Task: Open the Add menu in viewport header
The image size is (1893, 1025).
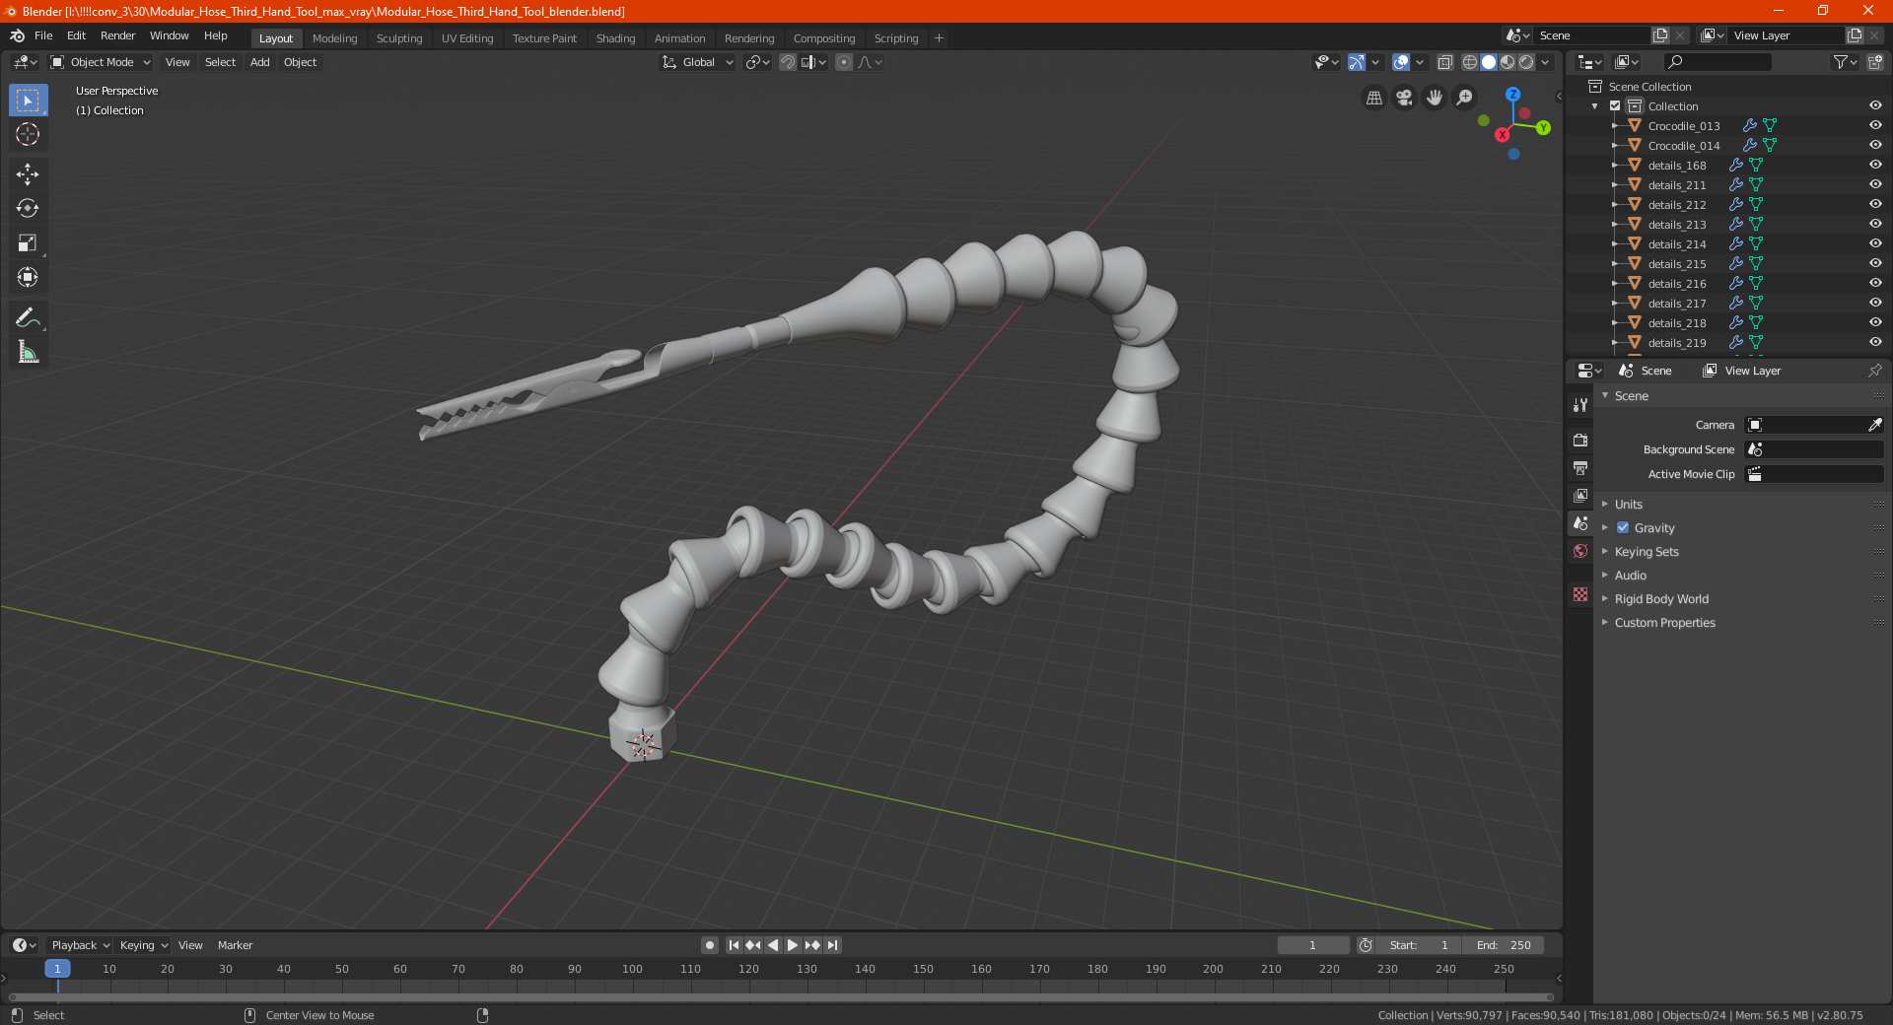Action: coord(259,62)
